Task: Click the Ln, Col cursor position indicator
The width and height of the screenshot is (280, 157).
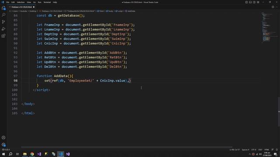Action: (234, 150)
